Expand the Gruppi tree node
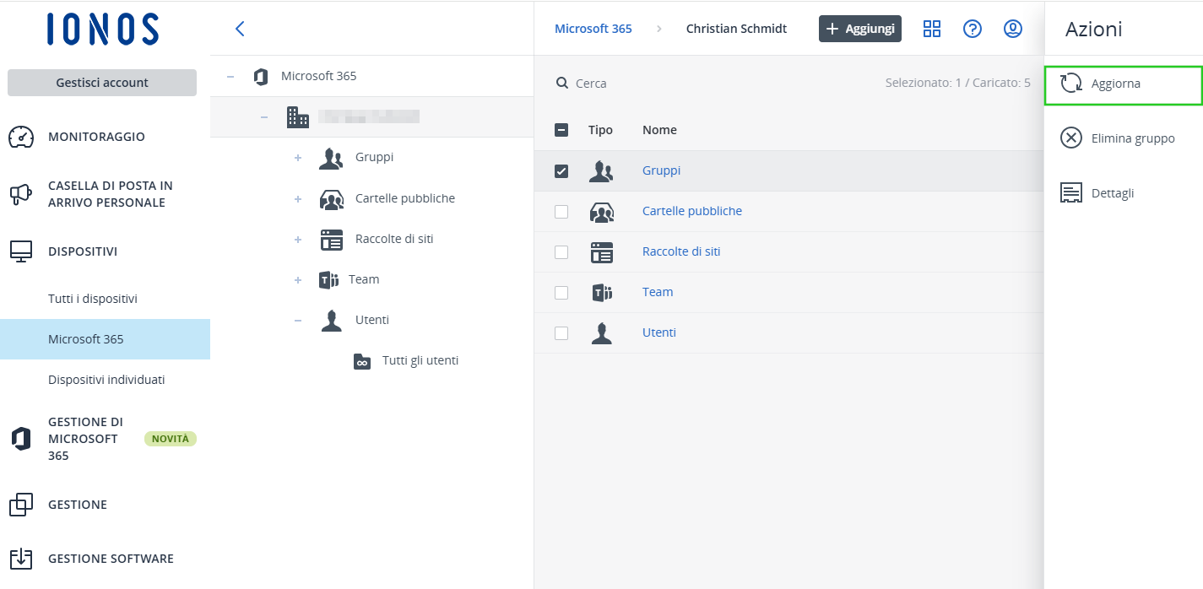Viewport: 1203px width, 589px height. point(298,158)
